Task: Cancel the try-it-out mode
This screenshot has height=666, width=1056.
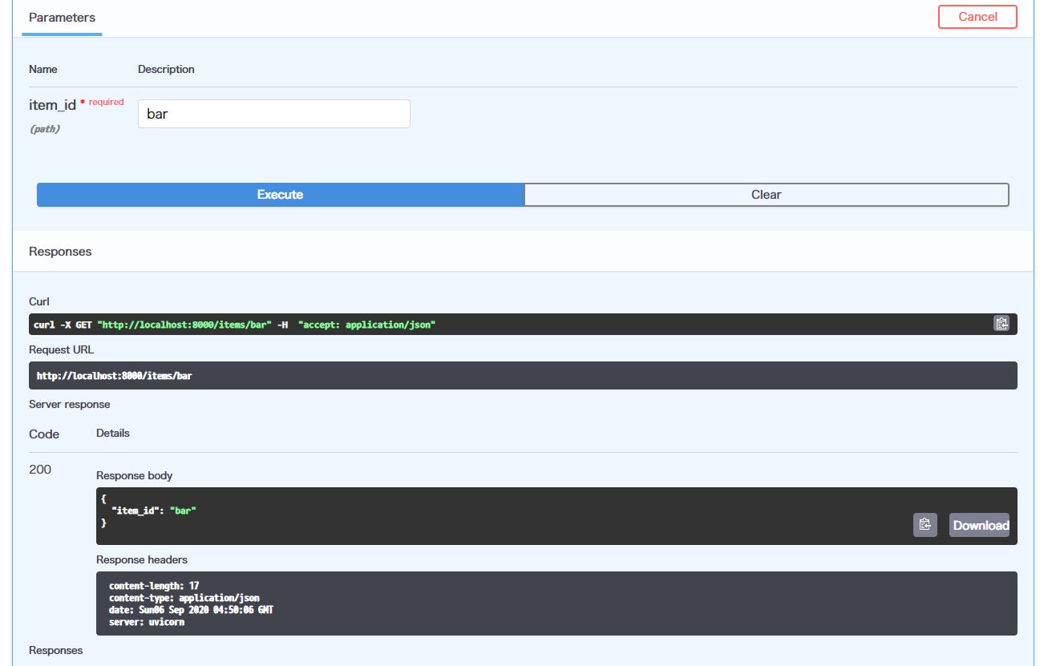Action: [x=977, y=16]
